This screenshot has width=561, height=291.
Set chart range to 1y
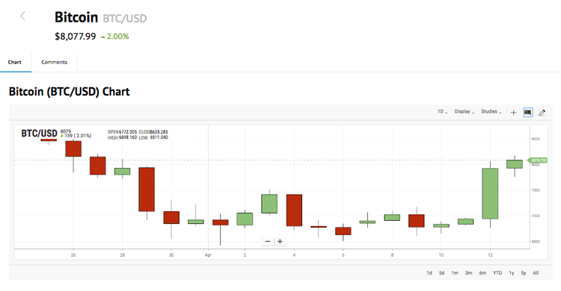tap(512, 273)
